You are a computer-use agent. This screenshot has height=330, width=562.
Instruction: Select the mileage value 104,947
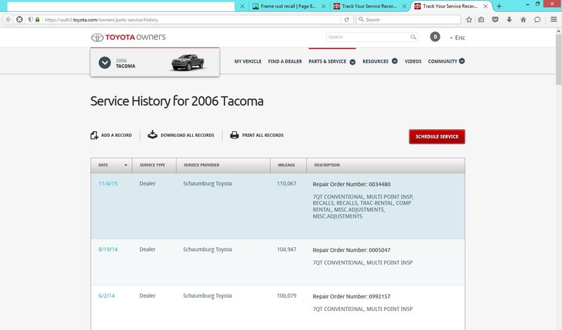coord(286,249)
